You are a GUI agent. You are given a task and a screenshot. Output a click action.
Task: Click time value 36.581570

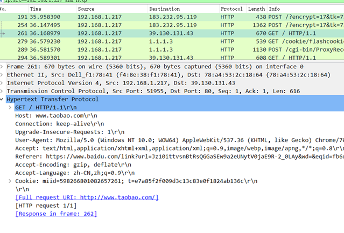pos(45,50)
